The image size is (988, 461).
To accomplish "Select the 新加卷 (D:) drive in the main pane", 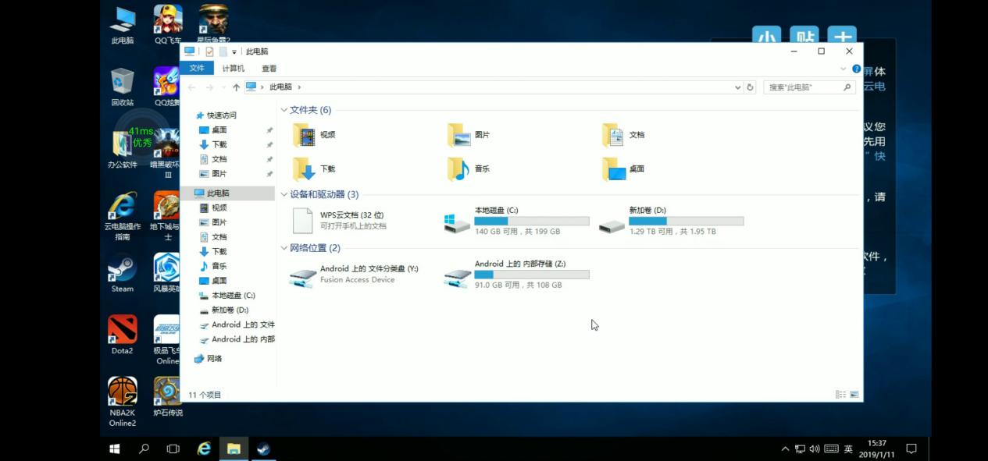I will coord(671,221).
